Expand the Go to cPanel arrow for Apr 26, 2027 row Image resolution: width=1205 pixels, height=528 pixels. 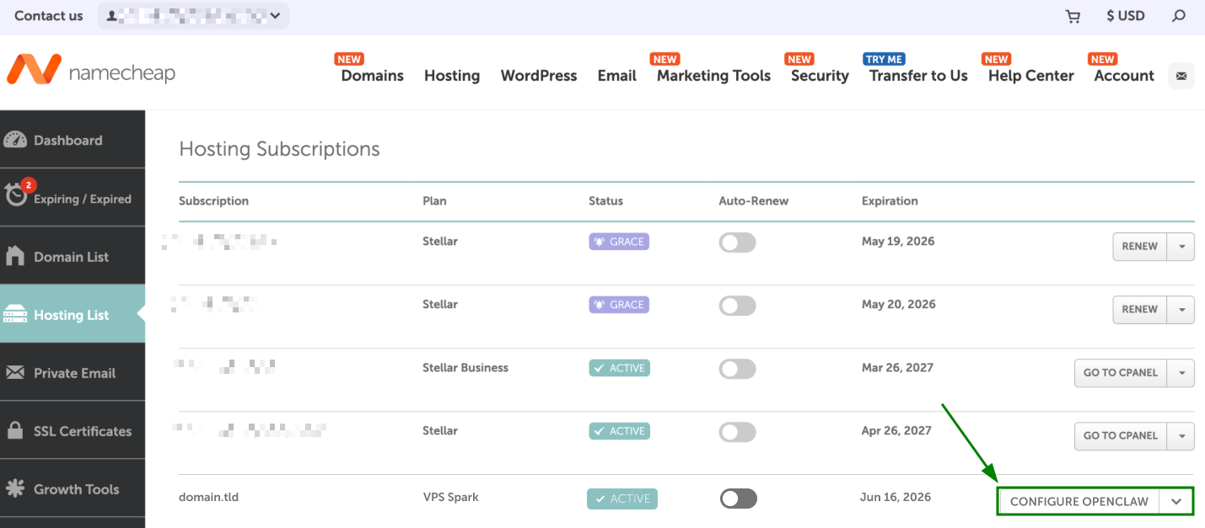pyautogui.click(x=1181, y=436)
